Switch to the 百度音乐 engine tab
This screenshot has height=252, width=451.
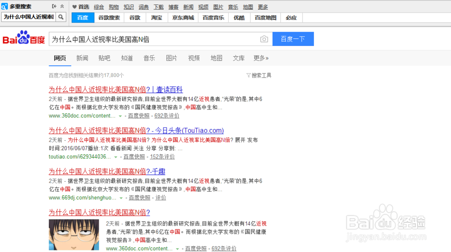click(213, 18)
